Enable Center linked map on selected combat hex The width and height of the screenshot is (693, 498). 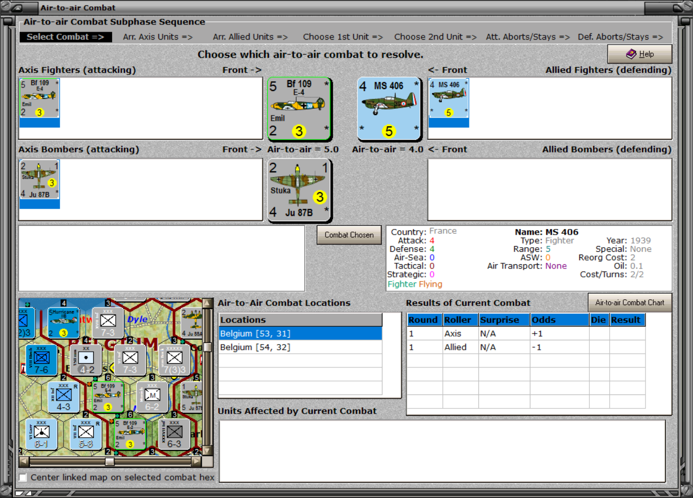click(23, 477)
